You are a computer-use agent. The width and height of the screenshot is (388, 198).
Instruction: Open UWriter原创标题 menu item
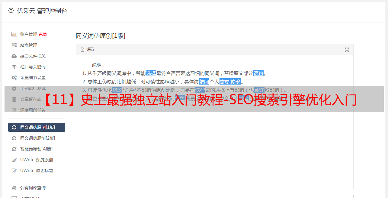point(37,171)
